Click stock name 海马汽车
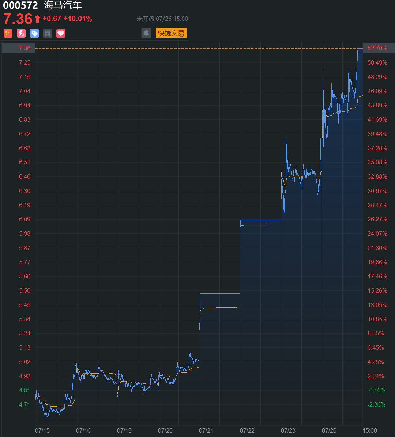 (x=63, y=5)
